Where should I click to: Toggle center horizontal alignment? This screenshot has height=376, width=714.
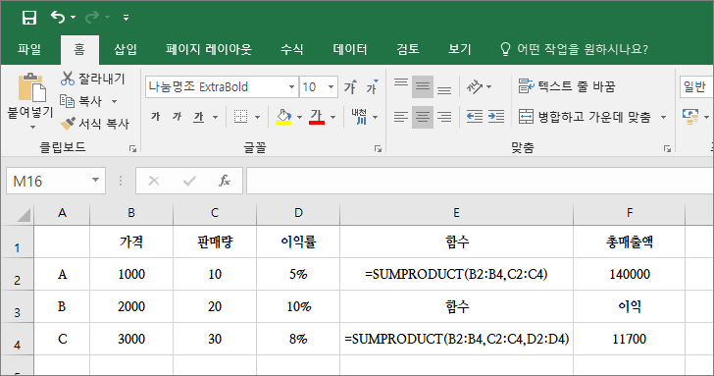pos(423,117)
